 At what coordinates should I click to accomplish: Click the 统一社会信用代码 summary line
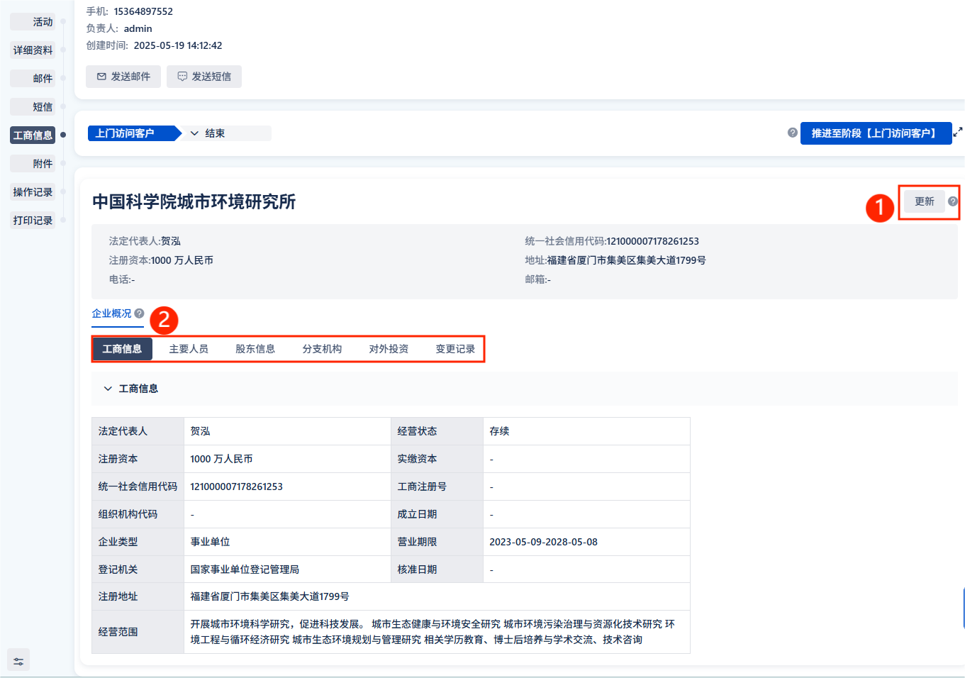point(612,241)
